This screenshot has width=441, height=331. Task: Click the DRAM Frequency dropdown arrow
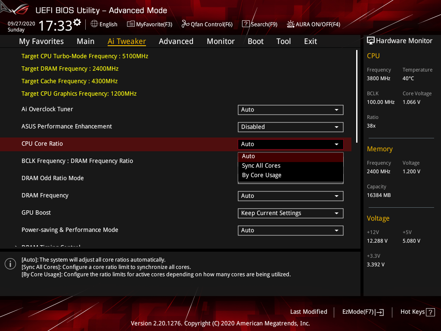pos(336,196)
